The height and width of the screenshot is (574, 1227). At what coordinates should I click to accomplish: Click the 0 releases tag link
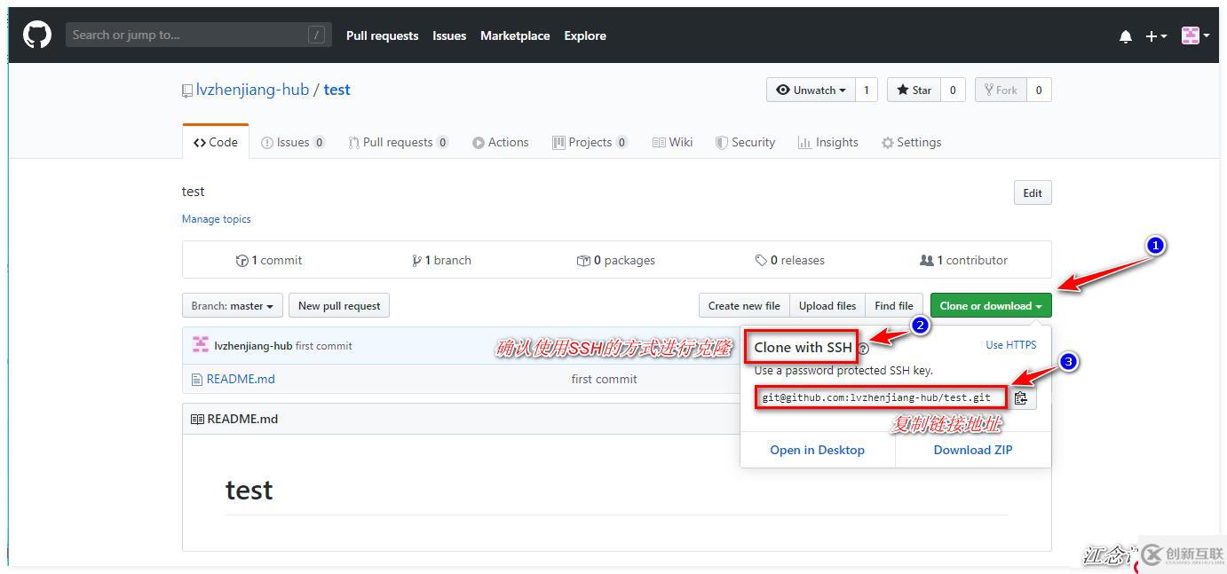click(x=789, y=260)
